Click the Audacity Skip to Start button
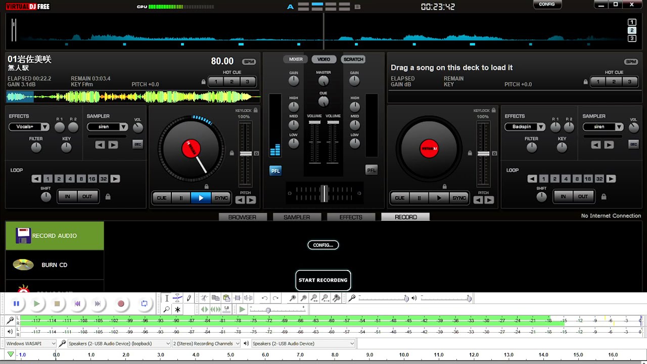This screenshot has width=647, height=364. (77, 303)
